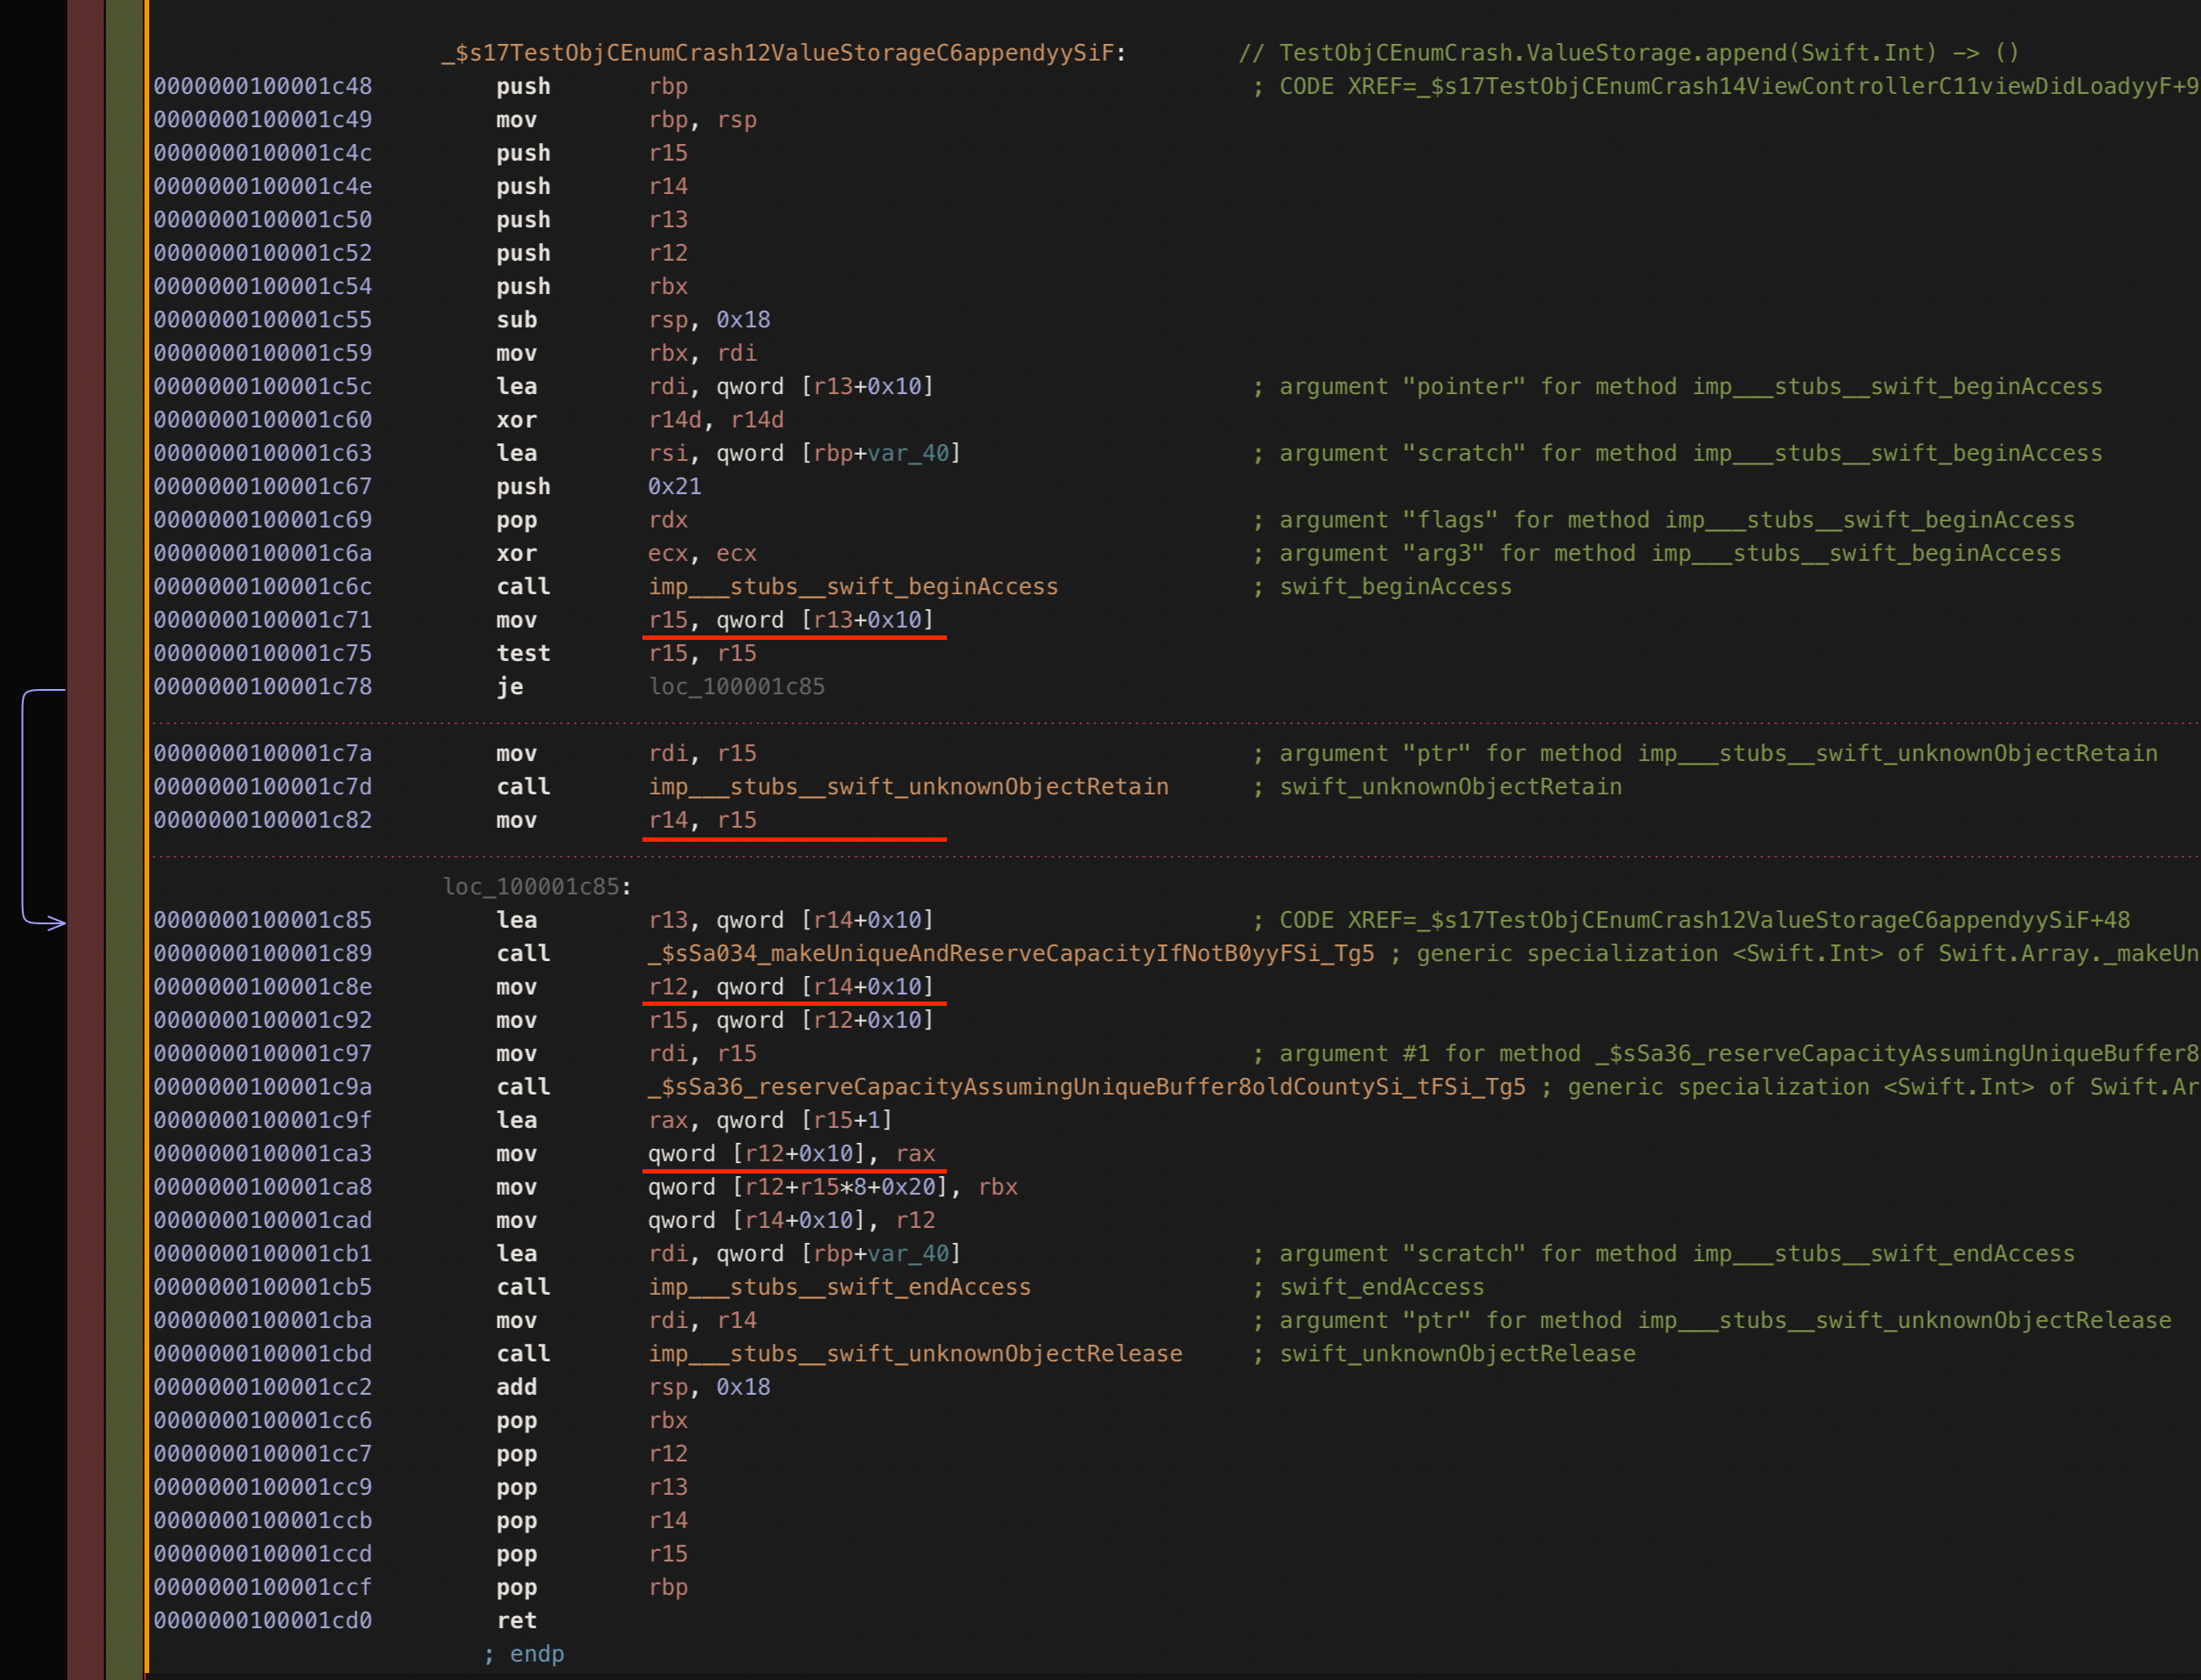Click the 'r15, qword [r12+0x10]' operand
Viewport: 2201px width, 1680px height.
pos(792,1020)
